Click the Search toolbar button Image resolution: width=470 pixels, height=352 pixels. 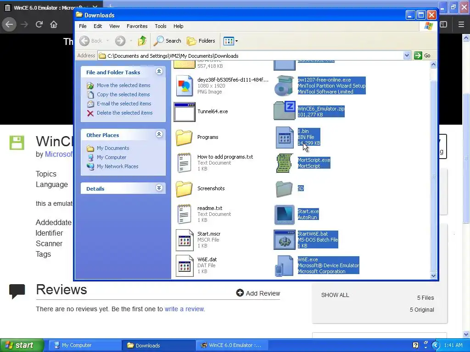[167, 41]
